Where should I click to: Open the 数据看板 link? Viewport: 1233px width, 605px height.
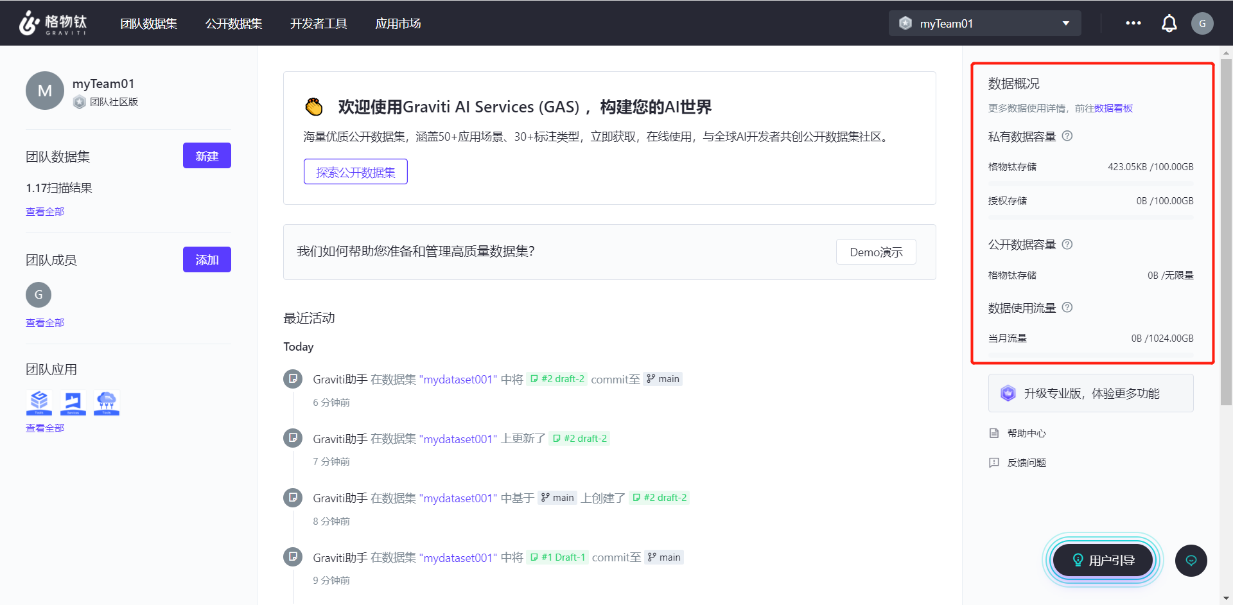click(x=1114, y=108)
